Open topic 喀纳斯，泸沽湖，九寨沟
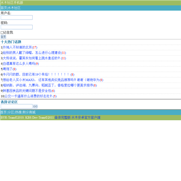Screen dimensions: 181x181 point(50,85)
